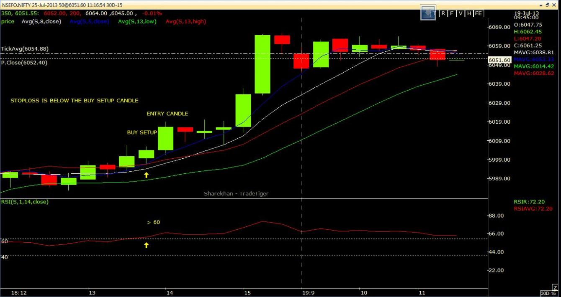The image size is (561, 297).
Task: Click the Z zoom box at chart corner
Action: (555, 288)
